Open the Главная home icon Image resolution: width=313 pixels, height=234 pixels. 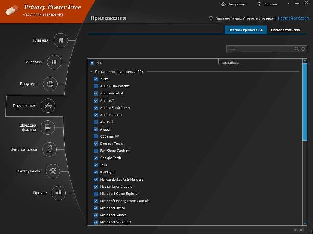(x=61, y=40)
